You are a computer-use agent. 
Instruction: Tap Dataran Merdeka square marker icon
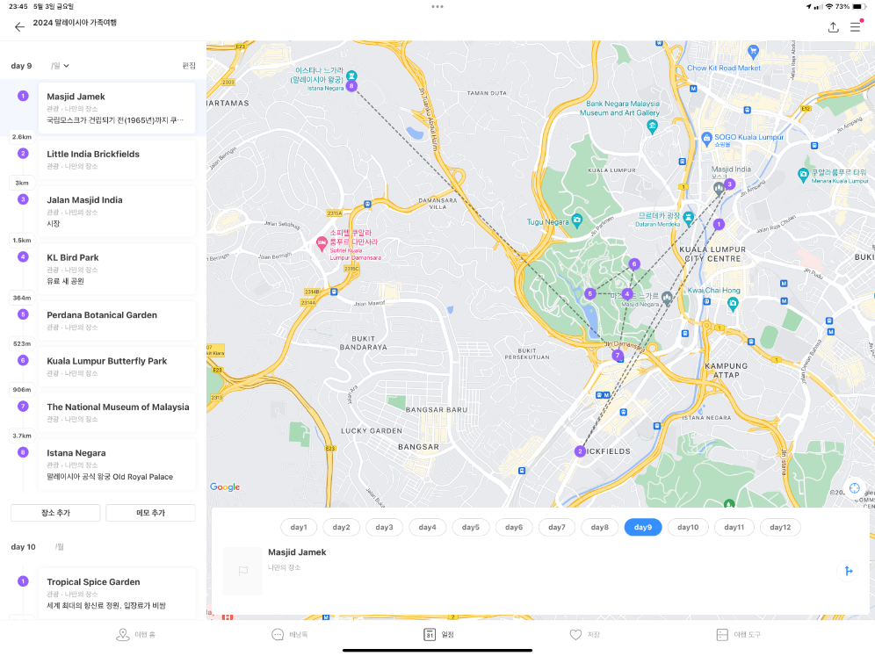[689, 218]
